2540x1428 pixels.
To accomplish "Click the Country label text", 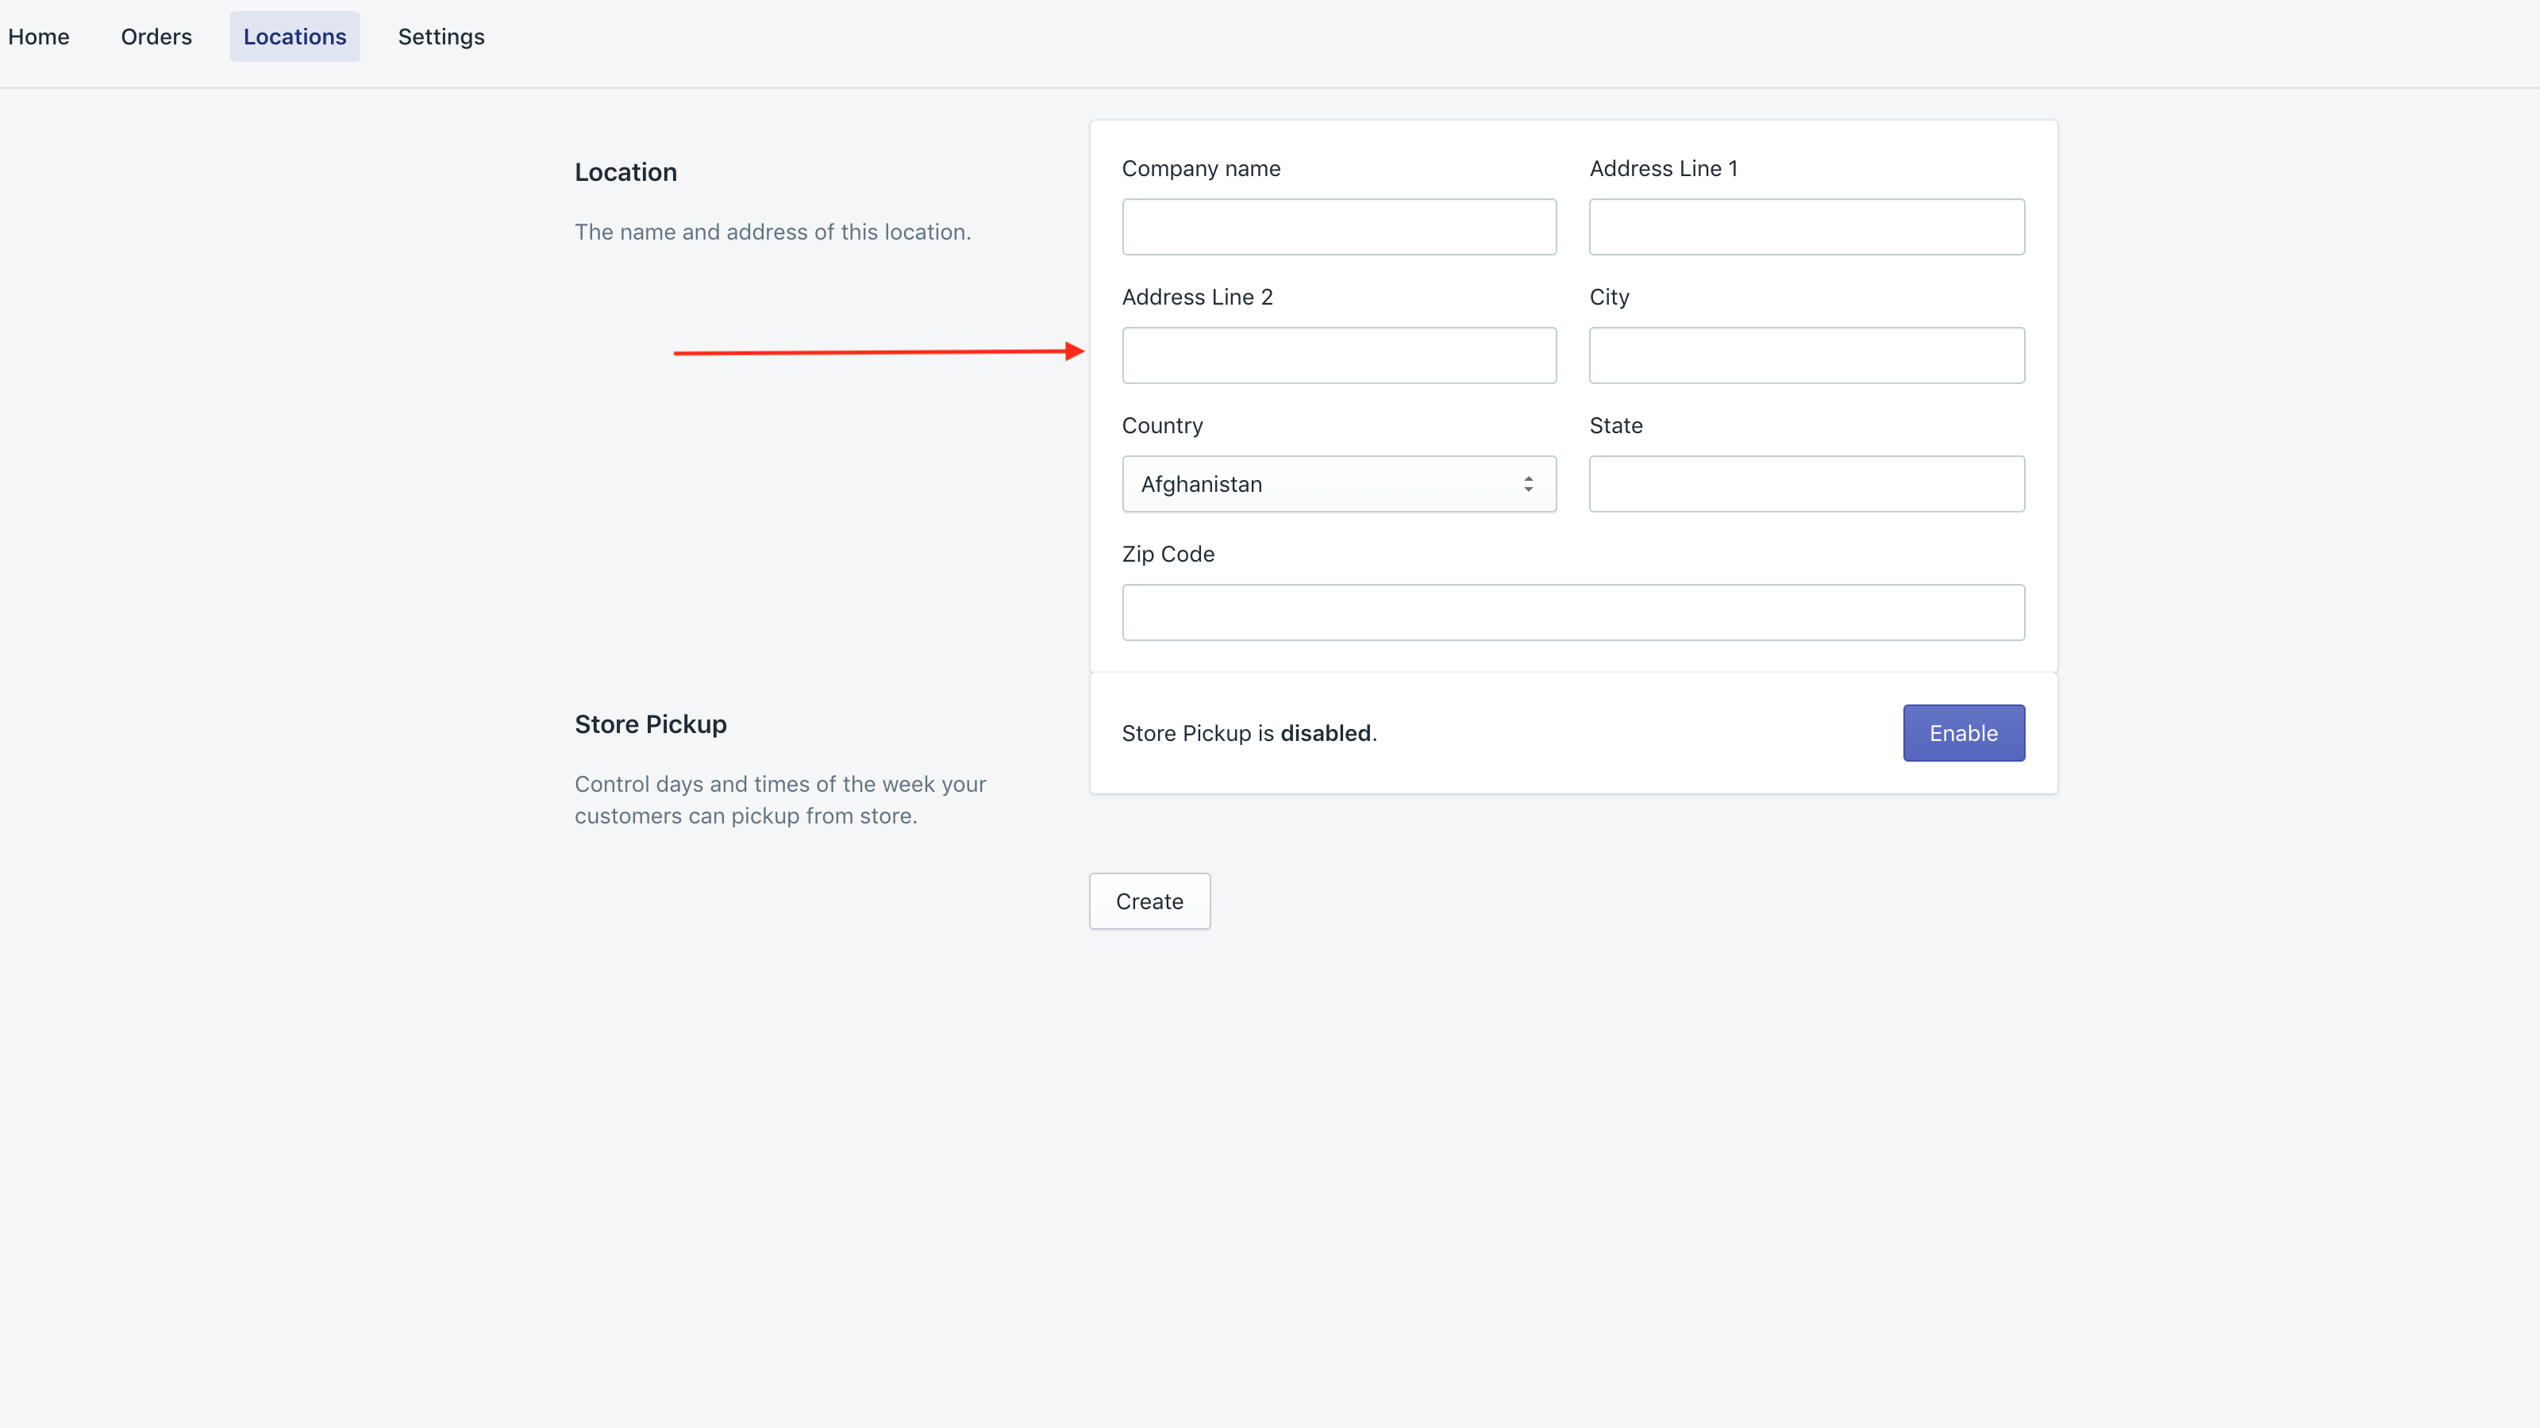I will point(1161,426).
